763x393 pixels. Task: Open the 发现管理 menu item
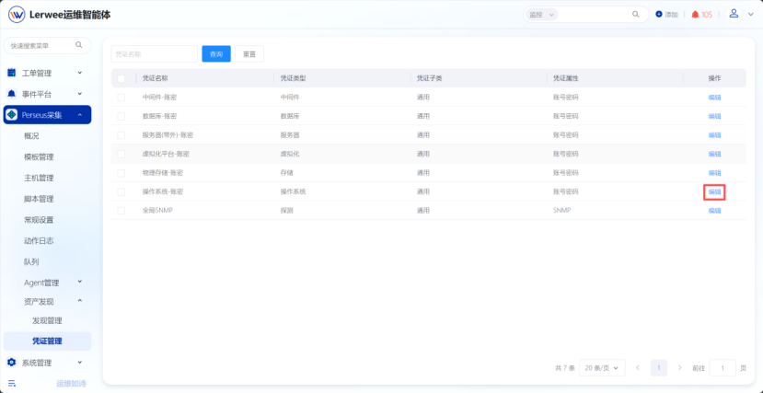tap(47, 320)
